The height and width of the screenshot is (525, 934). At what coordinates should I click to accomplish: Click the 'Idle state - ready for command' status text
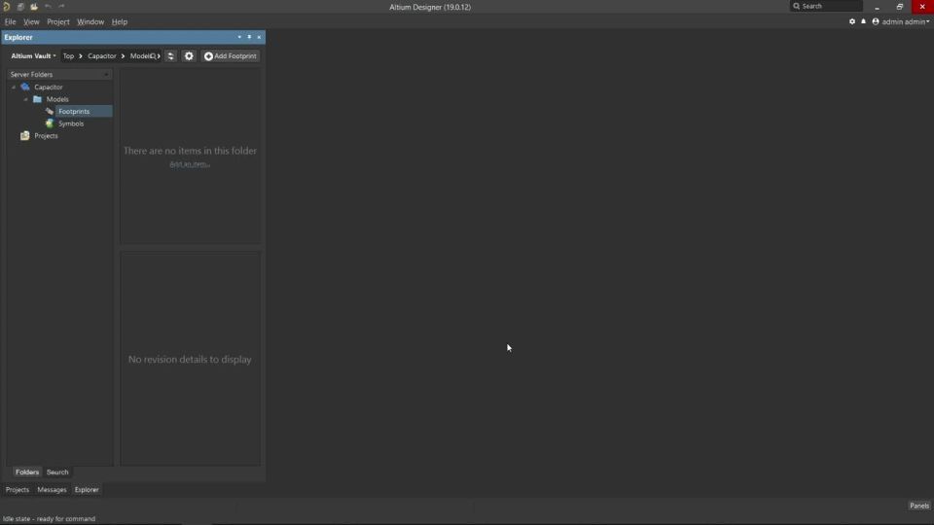(x=49, y=519)
